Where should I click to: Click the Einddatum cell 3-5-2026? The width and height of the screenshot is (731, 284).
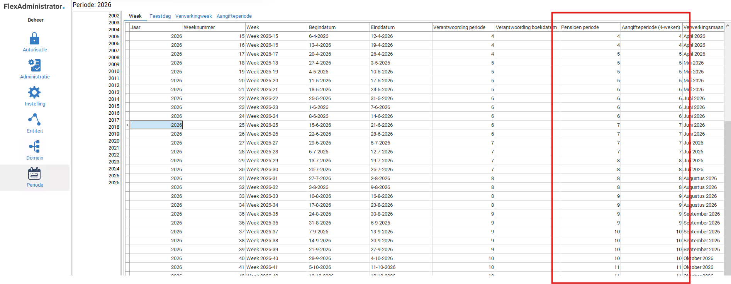pos(401,63)
